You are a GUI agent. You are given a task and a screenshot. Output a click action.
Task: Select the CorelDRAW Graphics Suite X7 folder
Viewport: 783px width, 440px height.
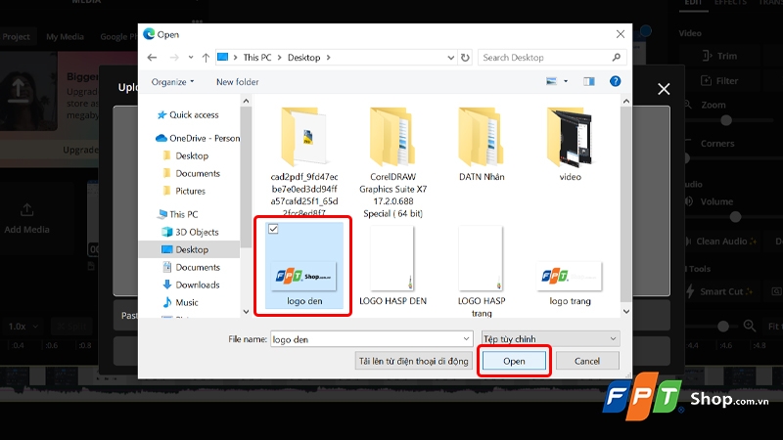point(393,161)
